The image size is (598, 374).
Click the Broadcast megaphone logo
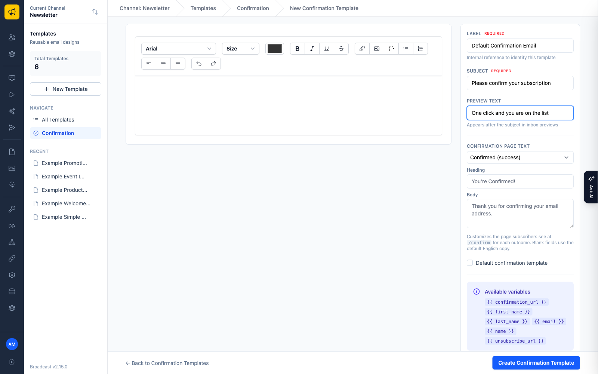(12, 12)
